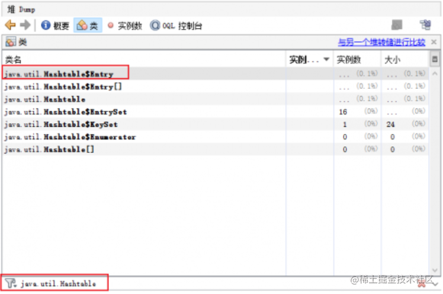The width and height of the screenshot is (443, 294).
Task: Go back with the left arrow icon
Action: pos(11,25)
